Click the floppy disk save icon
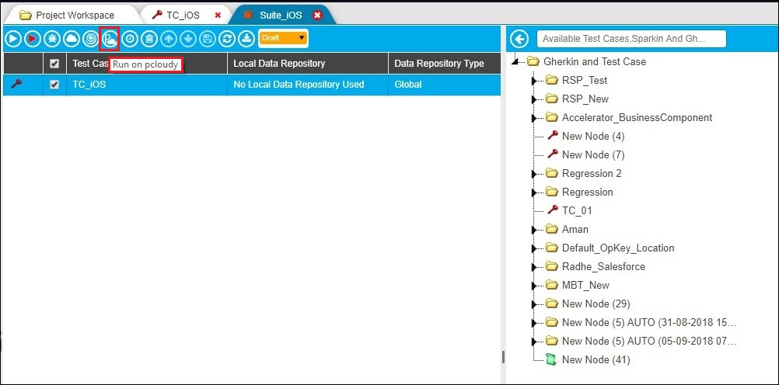 (x=207, y=39)
